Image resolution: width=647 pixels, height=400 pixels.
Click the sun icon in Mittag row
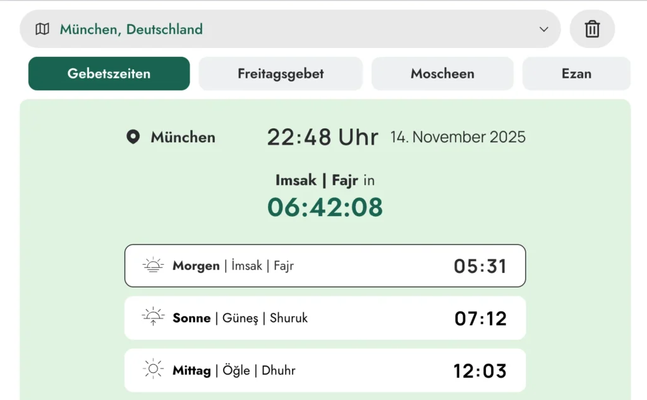pyautogui.click(x=153, y=370)
